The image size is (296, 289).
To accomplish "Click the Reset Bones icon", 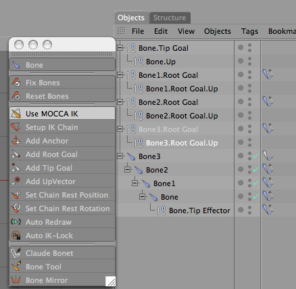I will [16, 96].
